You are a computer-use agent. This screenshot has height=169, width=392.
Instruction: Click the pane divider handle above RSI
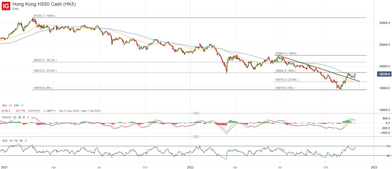[196, 137]
